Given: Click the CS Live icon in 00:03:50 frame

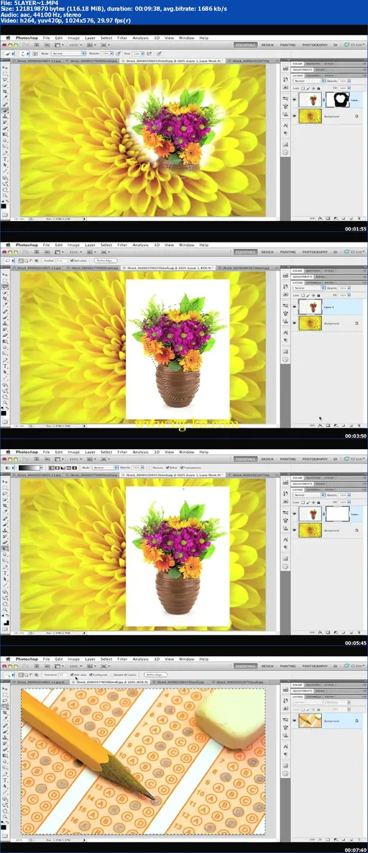Looking at the screenshot, I should tap(346, 253).
